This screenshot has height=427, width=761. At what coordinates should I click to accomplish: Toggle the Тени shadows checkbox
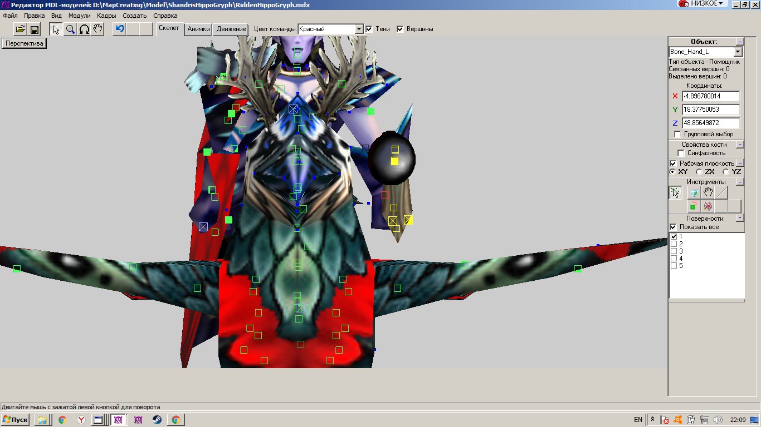(369, 29)
